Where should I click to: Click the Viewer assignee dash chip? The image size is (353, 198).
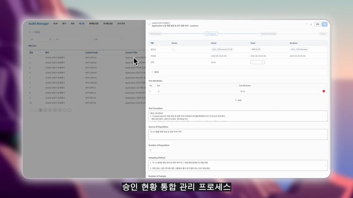(x=173, y=49)
